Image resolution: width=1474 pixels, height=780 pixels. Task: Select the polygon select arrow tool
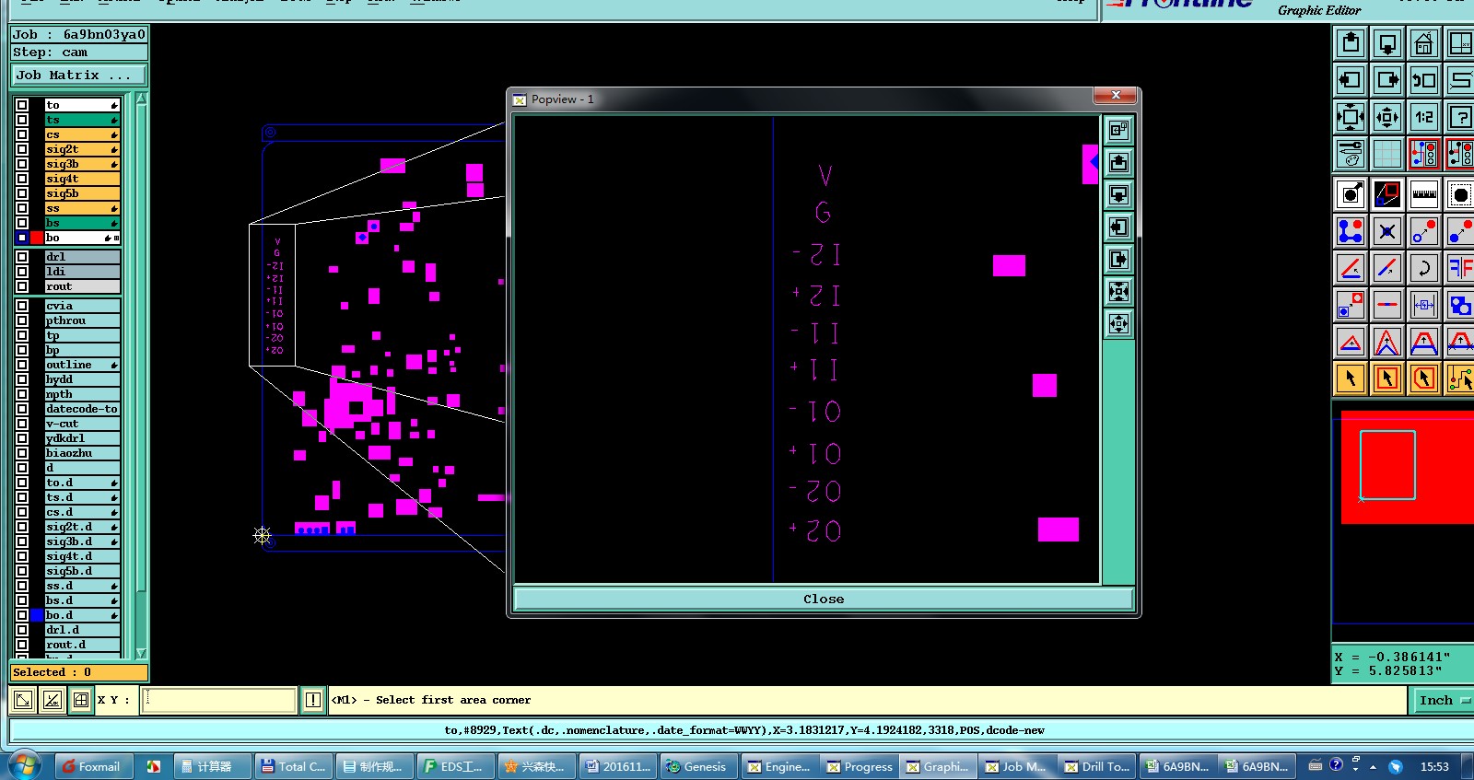[x=1424, y=378]
